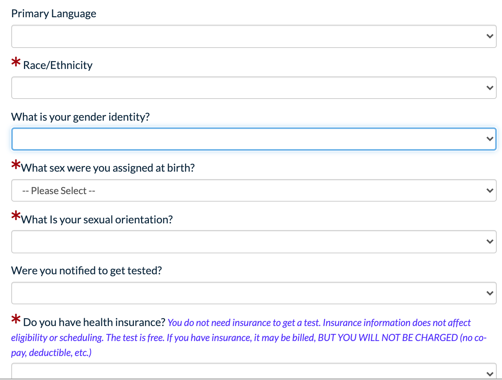Viewport: 502px width, 380px height.
Task: Click the 'Do you have health insurance?' label
Action: (94, 322)
